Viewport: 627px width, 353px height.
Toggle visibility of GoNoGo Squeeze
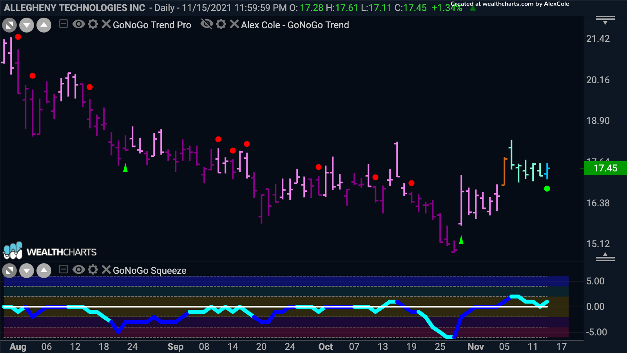coord(79,269)
